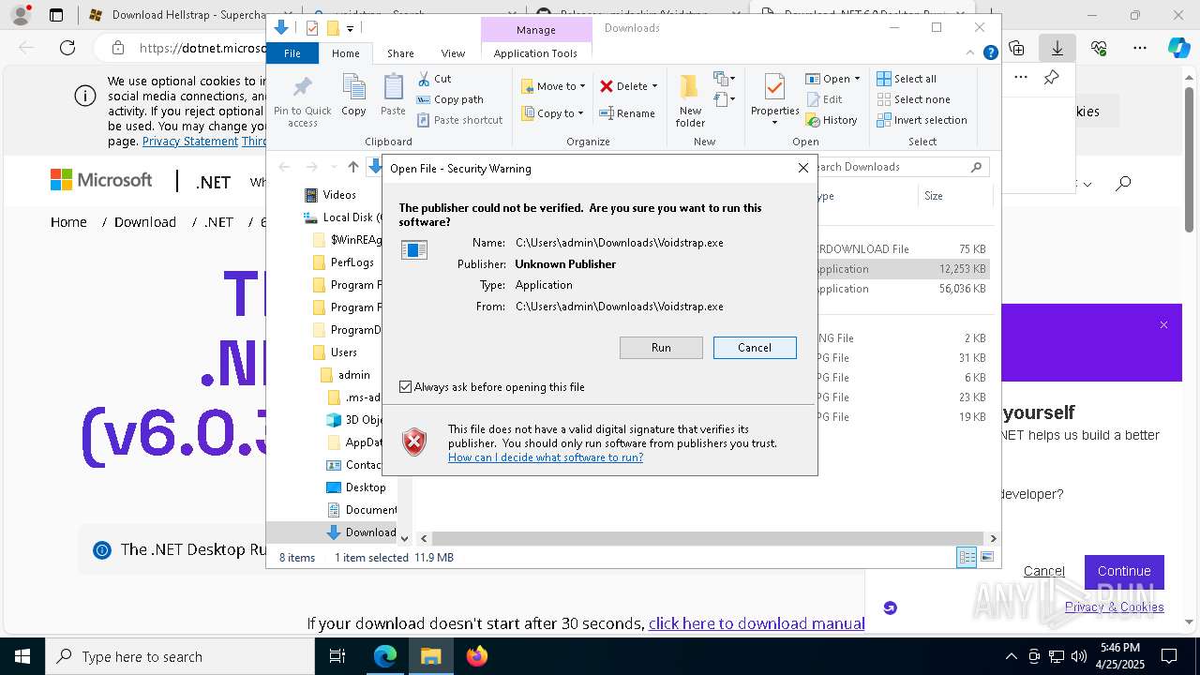Click the Properties icon in the ribbon
Image resolution: width=1200 pixels, height=675 pixels.
[774, 87]
